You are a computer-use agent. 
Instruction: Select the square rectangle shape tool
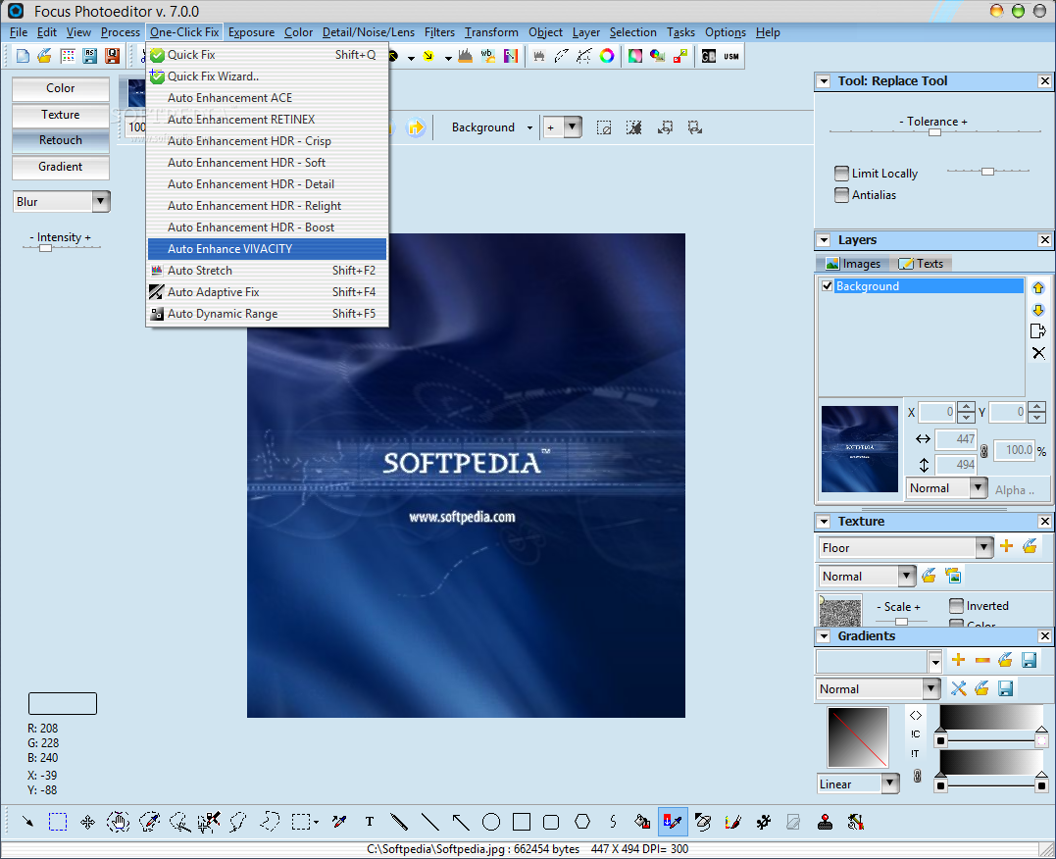click(x=522, y=822)
